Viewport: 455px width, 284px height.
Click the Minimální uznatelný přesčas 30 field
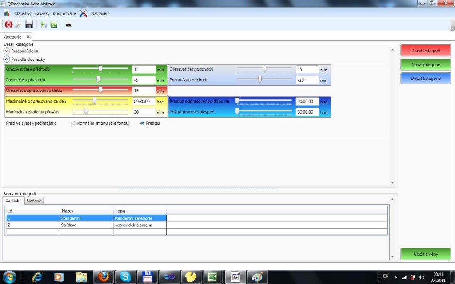[144, 112]
